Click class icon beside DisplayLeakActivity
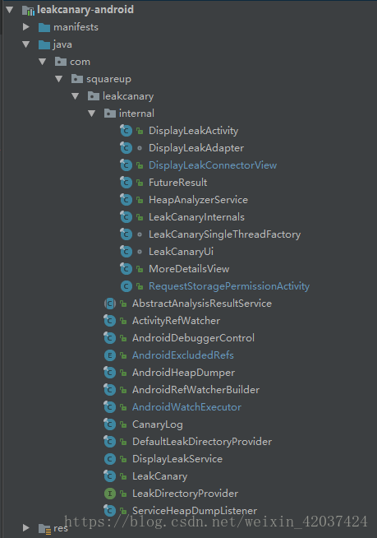The image size is (377, 538). (x=126, y=131)
